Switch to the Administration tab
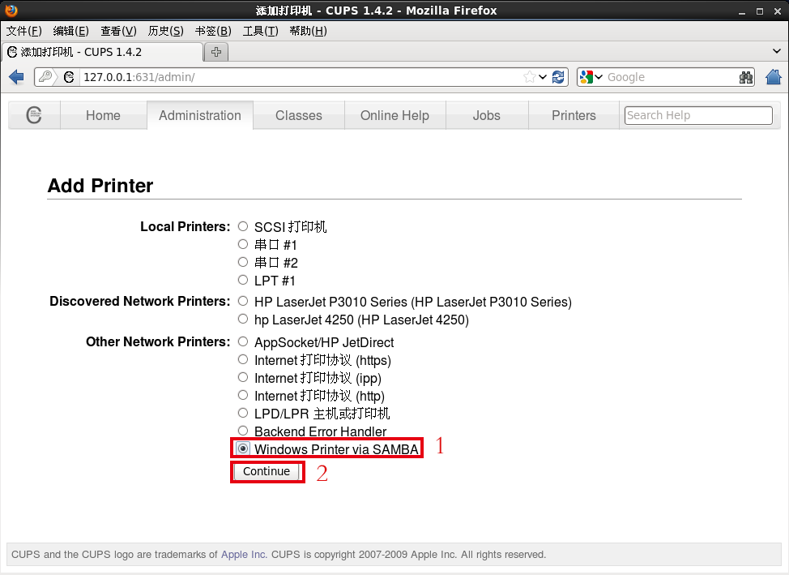 click(200, 115)
